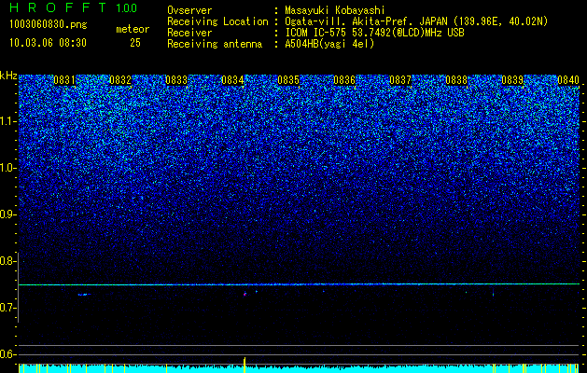Click the 0839 time marker
587x373 pixels.
(512, 80)
